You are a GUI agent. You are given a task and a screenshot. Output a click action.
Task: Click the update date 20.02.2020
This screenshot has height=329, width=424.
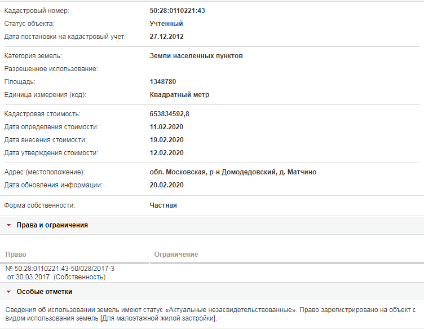pos(166,185)
